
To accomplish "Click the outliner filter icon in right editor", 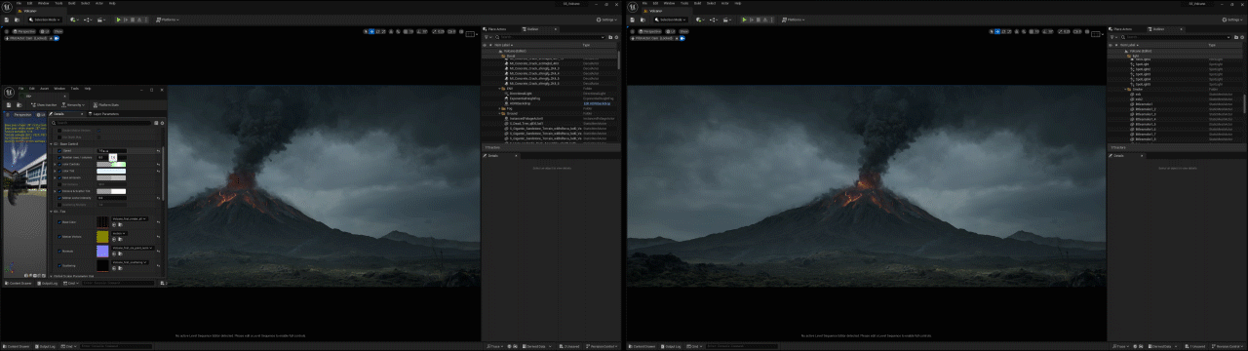I will (x=1111, y=37).
